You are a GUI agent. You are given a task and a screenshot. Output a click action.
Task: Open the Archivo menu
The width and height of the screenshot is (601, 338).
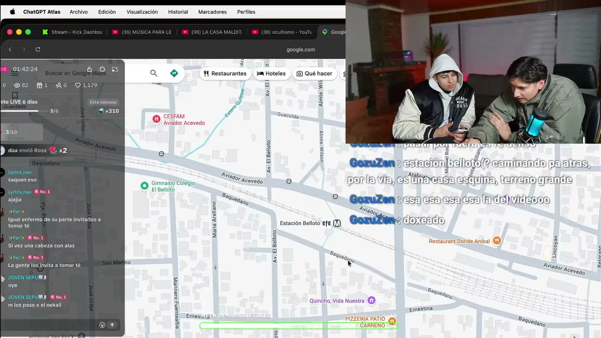(x=78, y=12)
